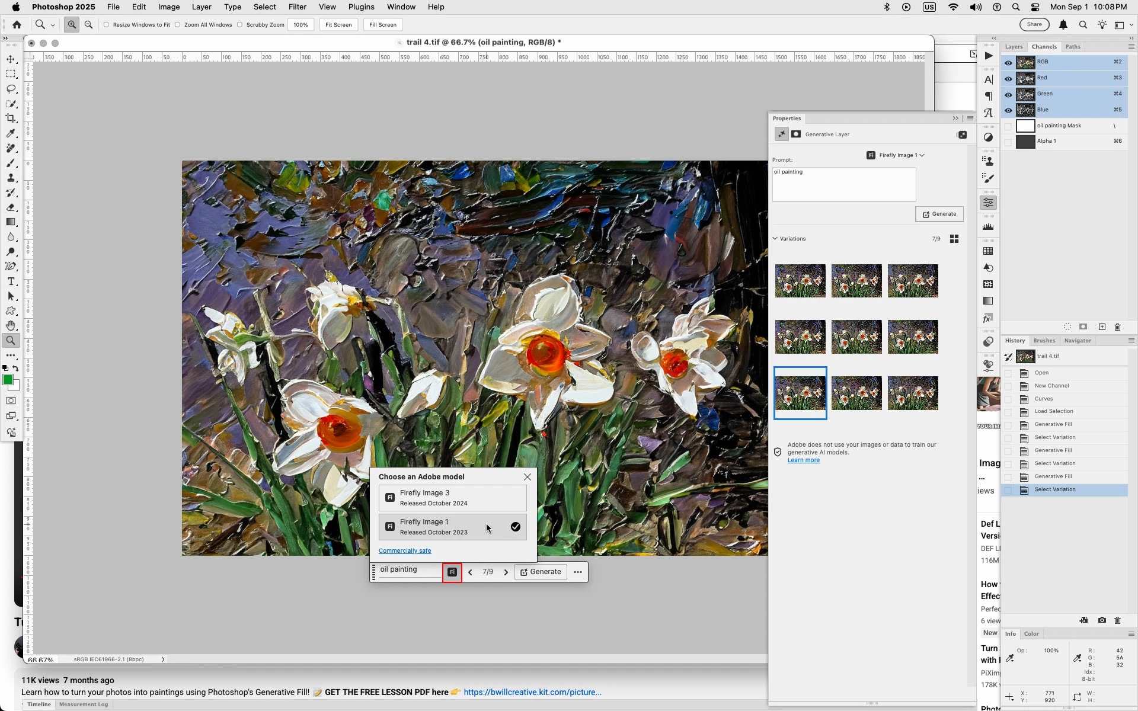The width and height of the screenshot is (1138, 711).
Task: Collapse the Variations section
Action: [x=775, y=239]
